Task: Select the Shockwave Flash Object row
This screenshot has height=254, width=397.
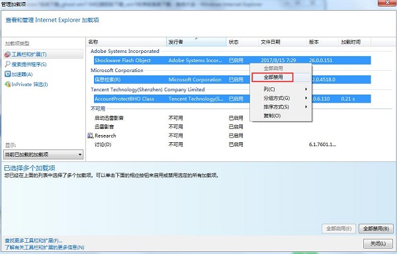Action: [x=232, y=60]
